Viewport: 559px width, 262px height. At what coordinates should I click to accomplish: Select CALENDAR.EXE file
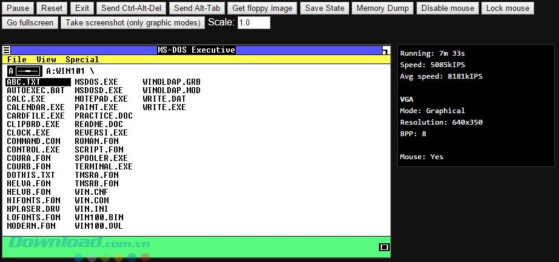click(36, 107)
